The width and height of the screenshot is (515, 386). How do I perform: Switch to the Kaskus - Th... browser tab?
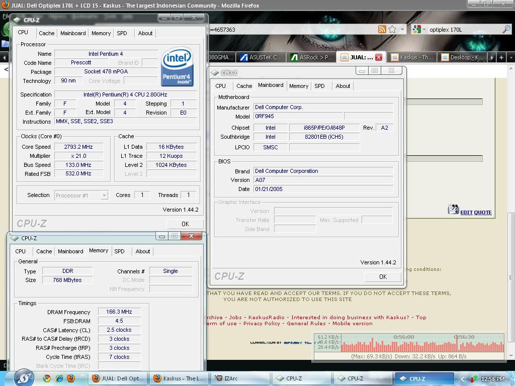[412, 57]
